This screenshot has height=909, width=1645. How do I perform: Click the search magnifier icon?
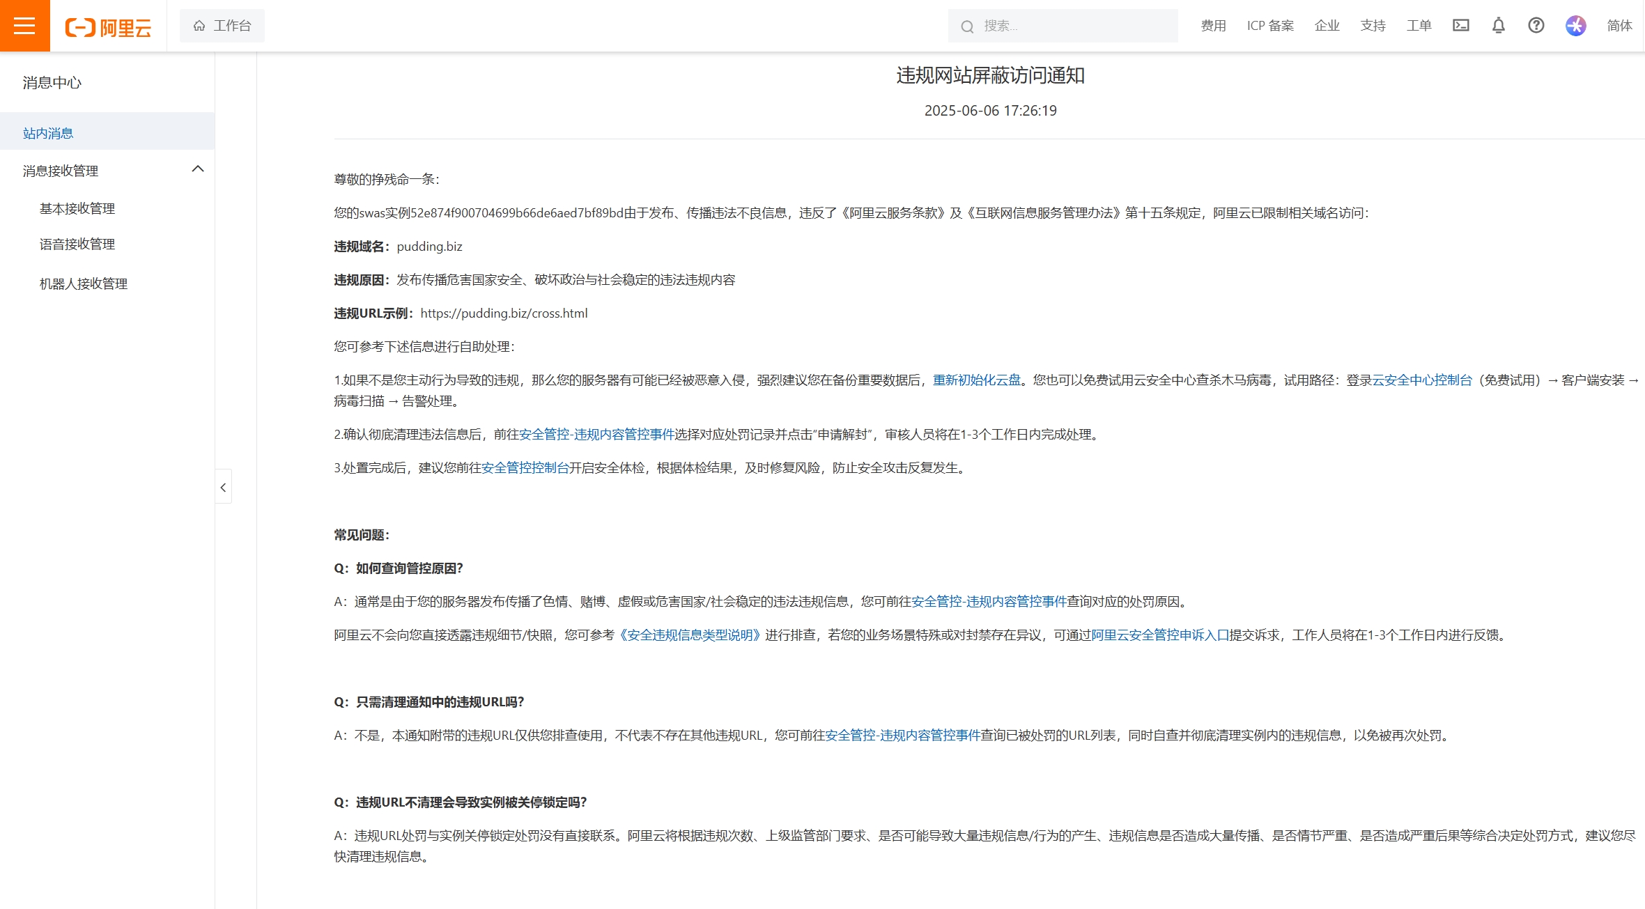(x=967, y=26)
